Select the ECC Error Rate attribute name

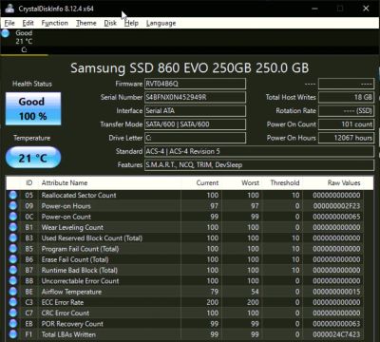(63, 302)
